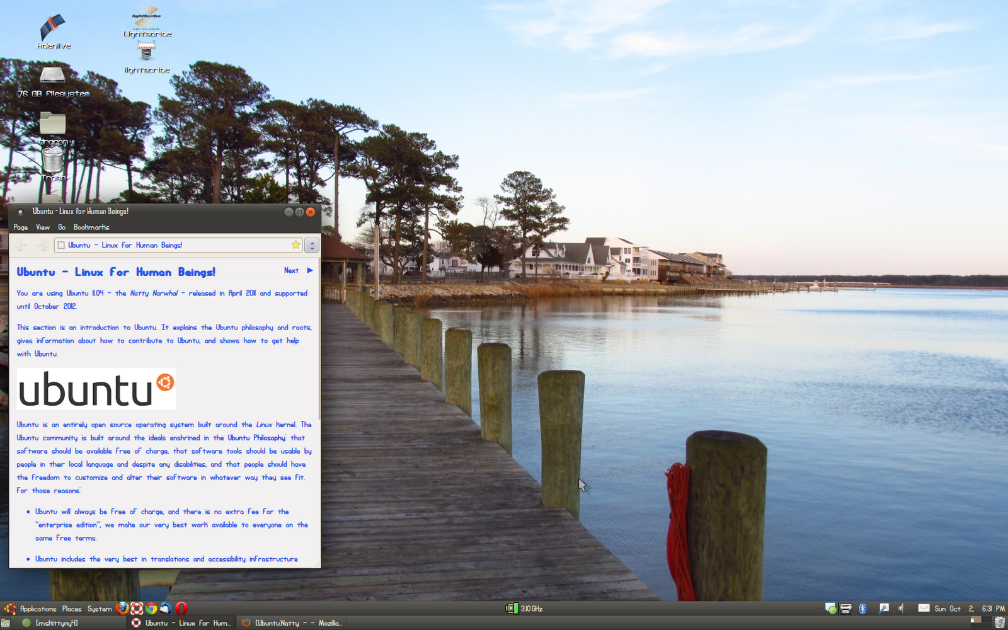Image resolution: width=1008 pixels, height=630 pixels.
Task: Minimize the Ubuntu help window
Action: tap(289, 212)
